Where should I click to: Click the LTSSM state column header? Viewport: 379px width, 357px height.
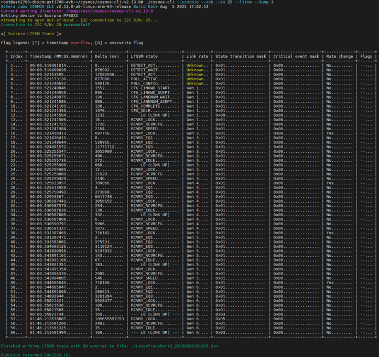(144, 56)
